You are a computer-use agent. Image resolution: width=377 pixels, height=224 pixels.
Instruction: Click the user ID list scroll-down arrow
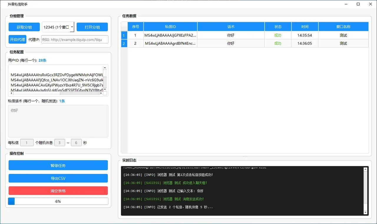[105, 89]
